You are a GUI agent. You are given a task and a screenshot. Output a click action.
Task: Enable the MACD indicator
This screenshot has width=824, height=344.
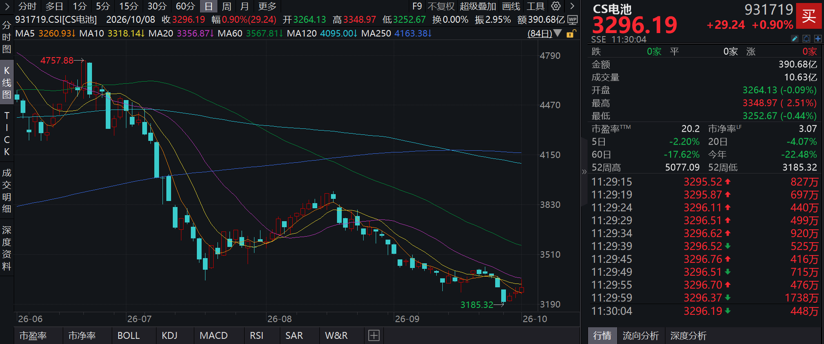[214, 335]
